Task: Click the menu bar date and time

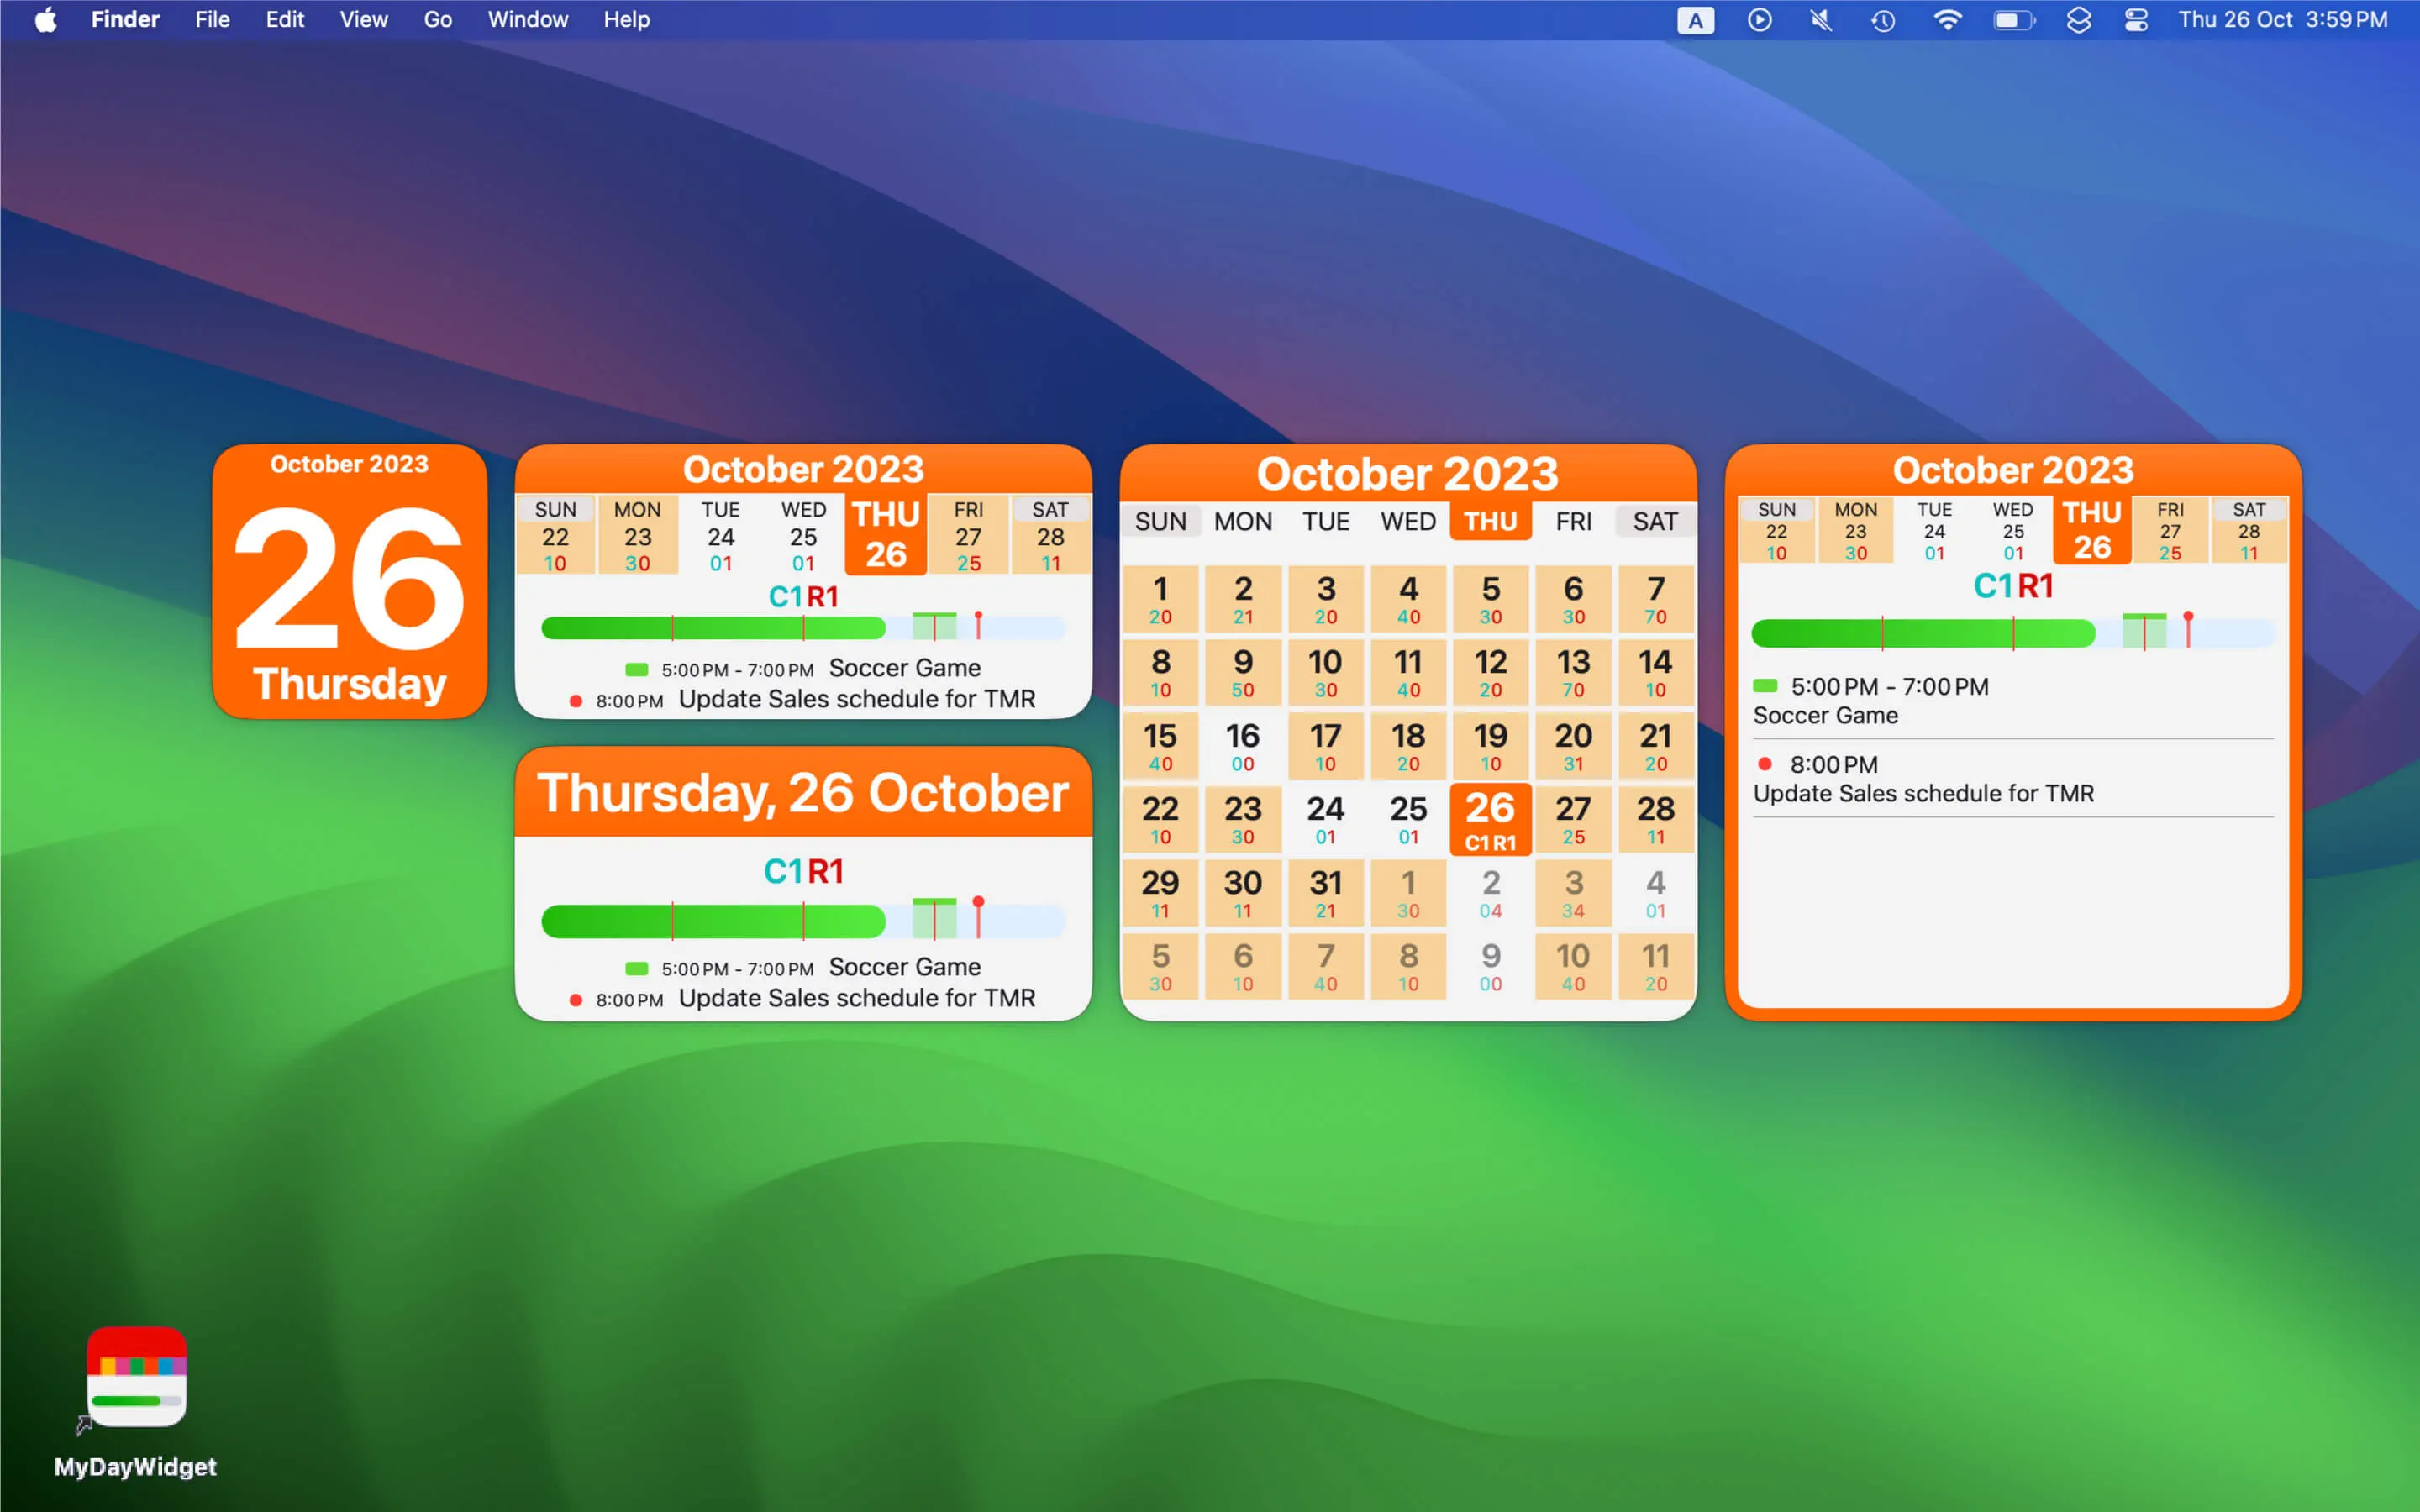Action: click(2282, 20)
